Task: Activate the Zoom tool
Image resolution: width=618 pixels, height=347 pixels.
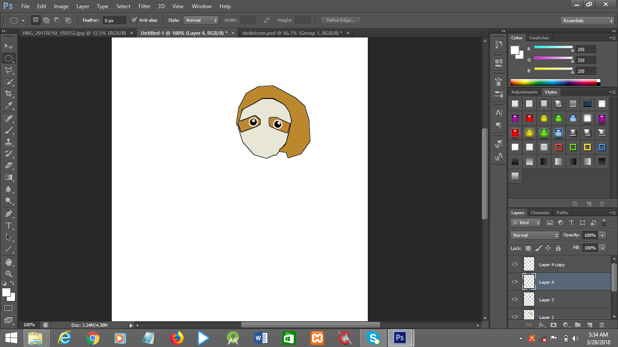Action: click(x=8, y=272)
